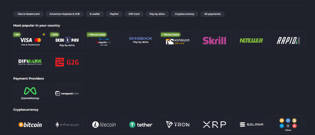The height and width of the screenshot is (135, 315).
Task: Pick the Skinsback pay by skins tile
Action: tap(141, 40)
